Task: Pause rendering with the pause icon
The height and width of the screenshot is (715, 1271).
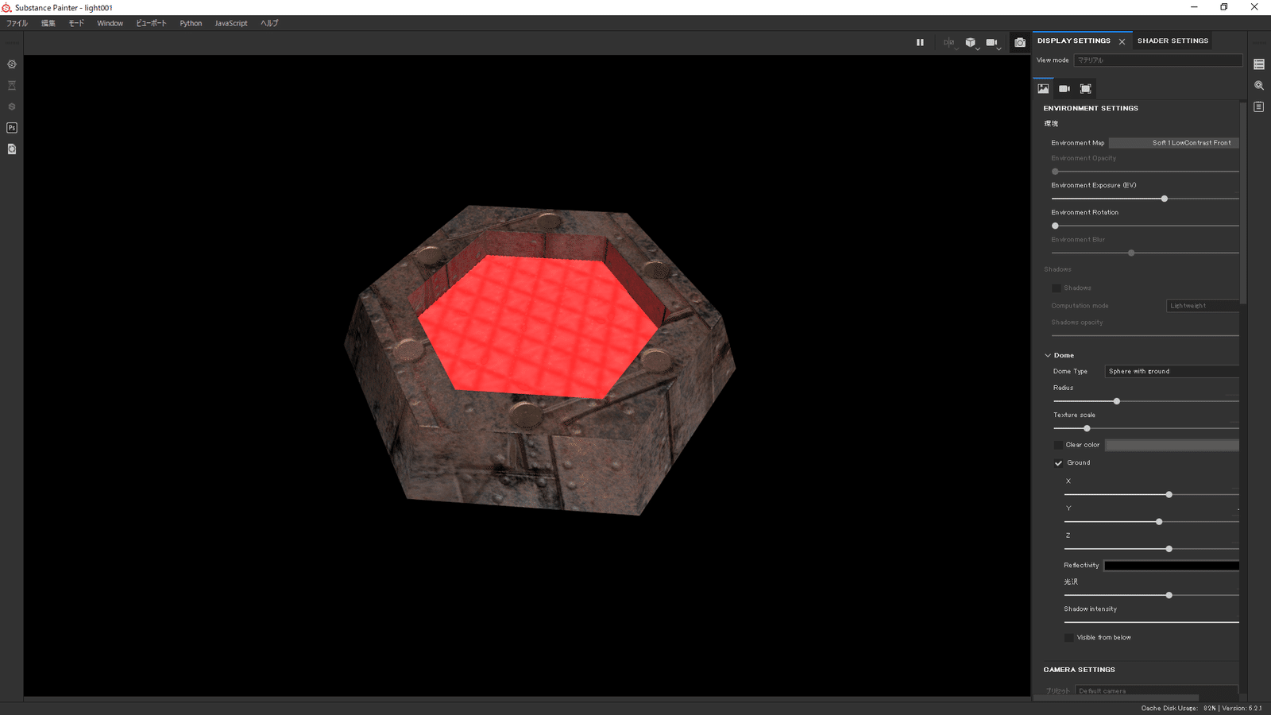Action: [x=920, y=42]
